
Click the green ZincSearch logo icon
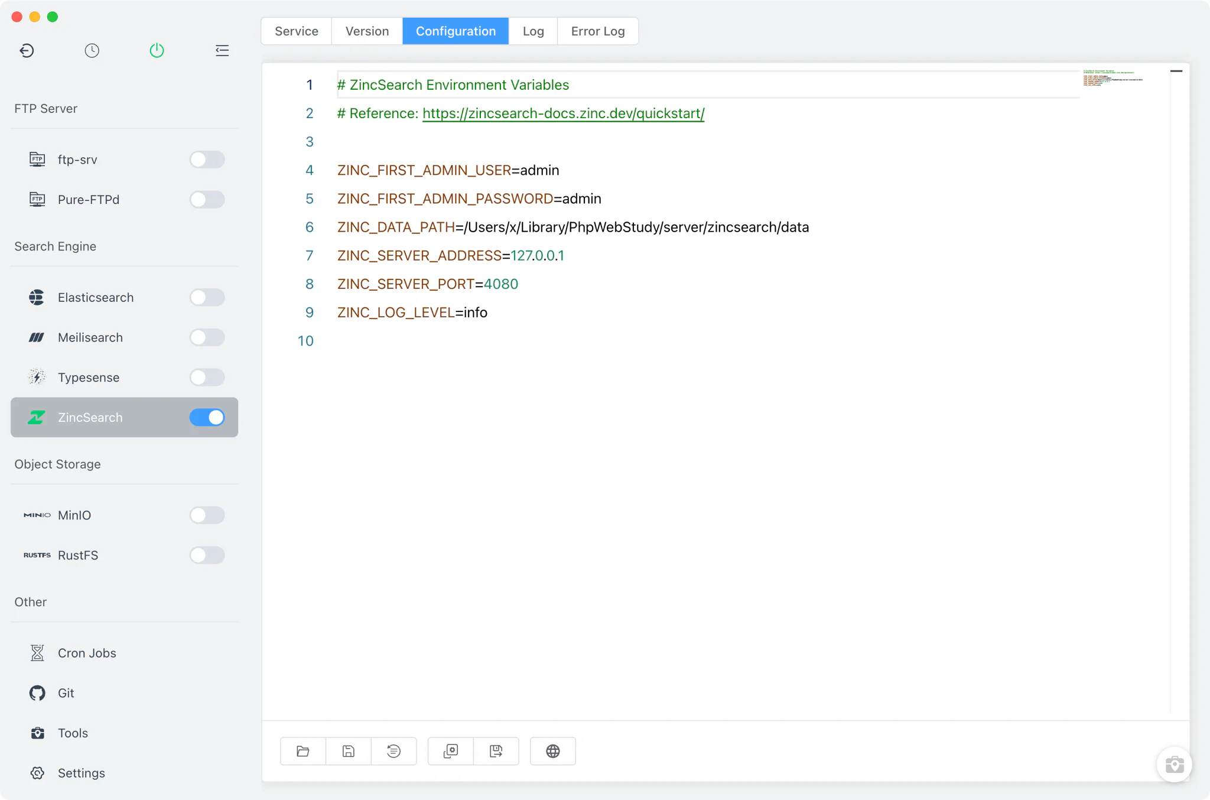[x=37, y=417]
